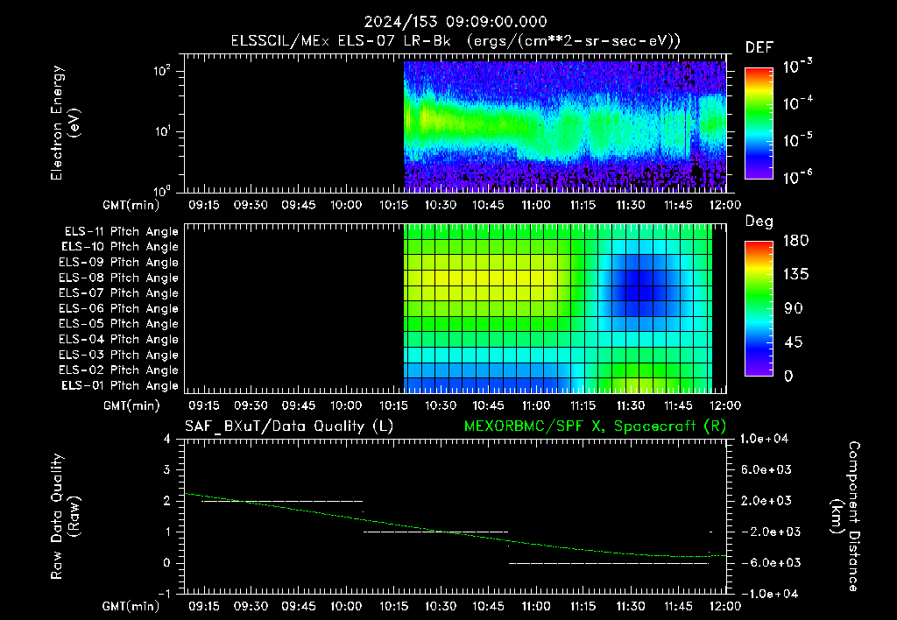
Task: Select the ELS-04 Pitch Angle row label
Action: pyautogui.click(x=118, y=339)
